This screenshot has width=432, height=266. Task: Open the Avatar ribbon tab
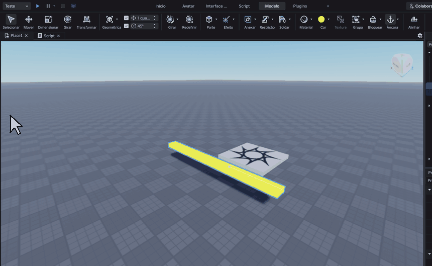[x=188, y=6]
